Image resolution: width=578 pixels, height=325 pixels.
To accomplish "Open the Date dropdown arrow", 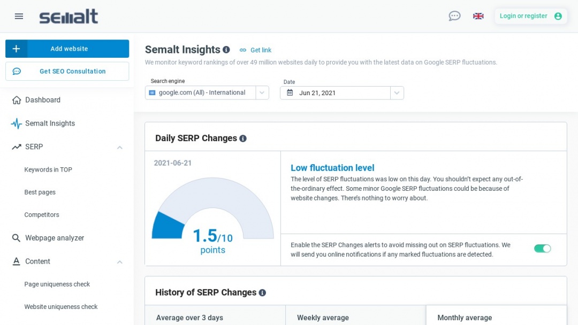I will coord(397,92).
